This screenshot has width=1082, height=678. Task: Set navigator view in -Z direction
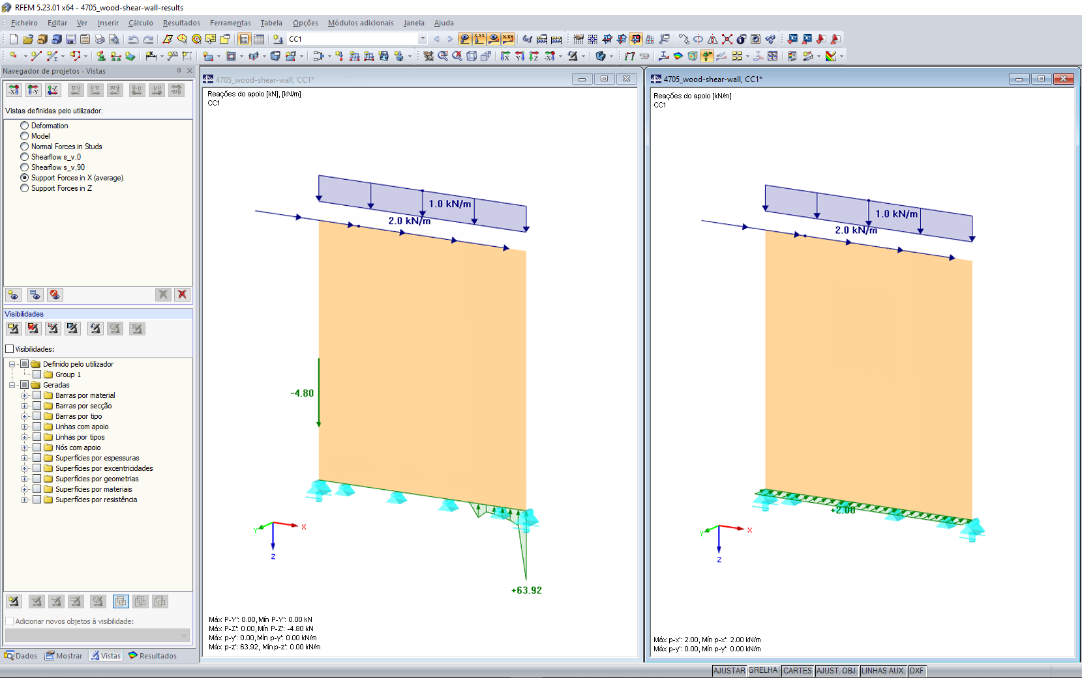(53, 90)
